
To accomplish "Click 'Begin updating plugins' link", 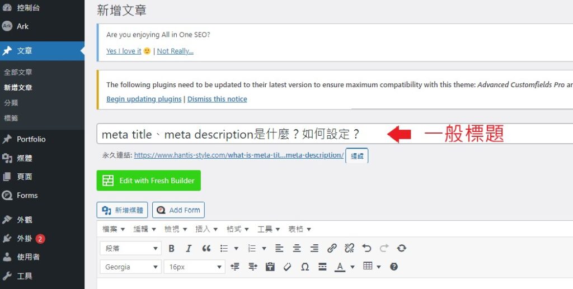I will click(144, 99).
